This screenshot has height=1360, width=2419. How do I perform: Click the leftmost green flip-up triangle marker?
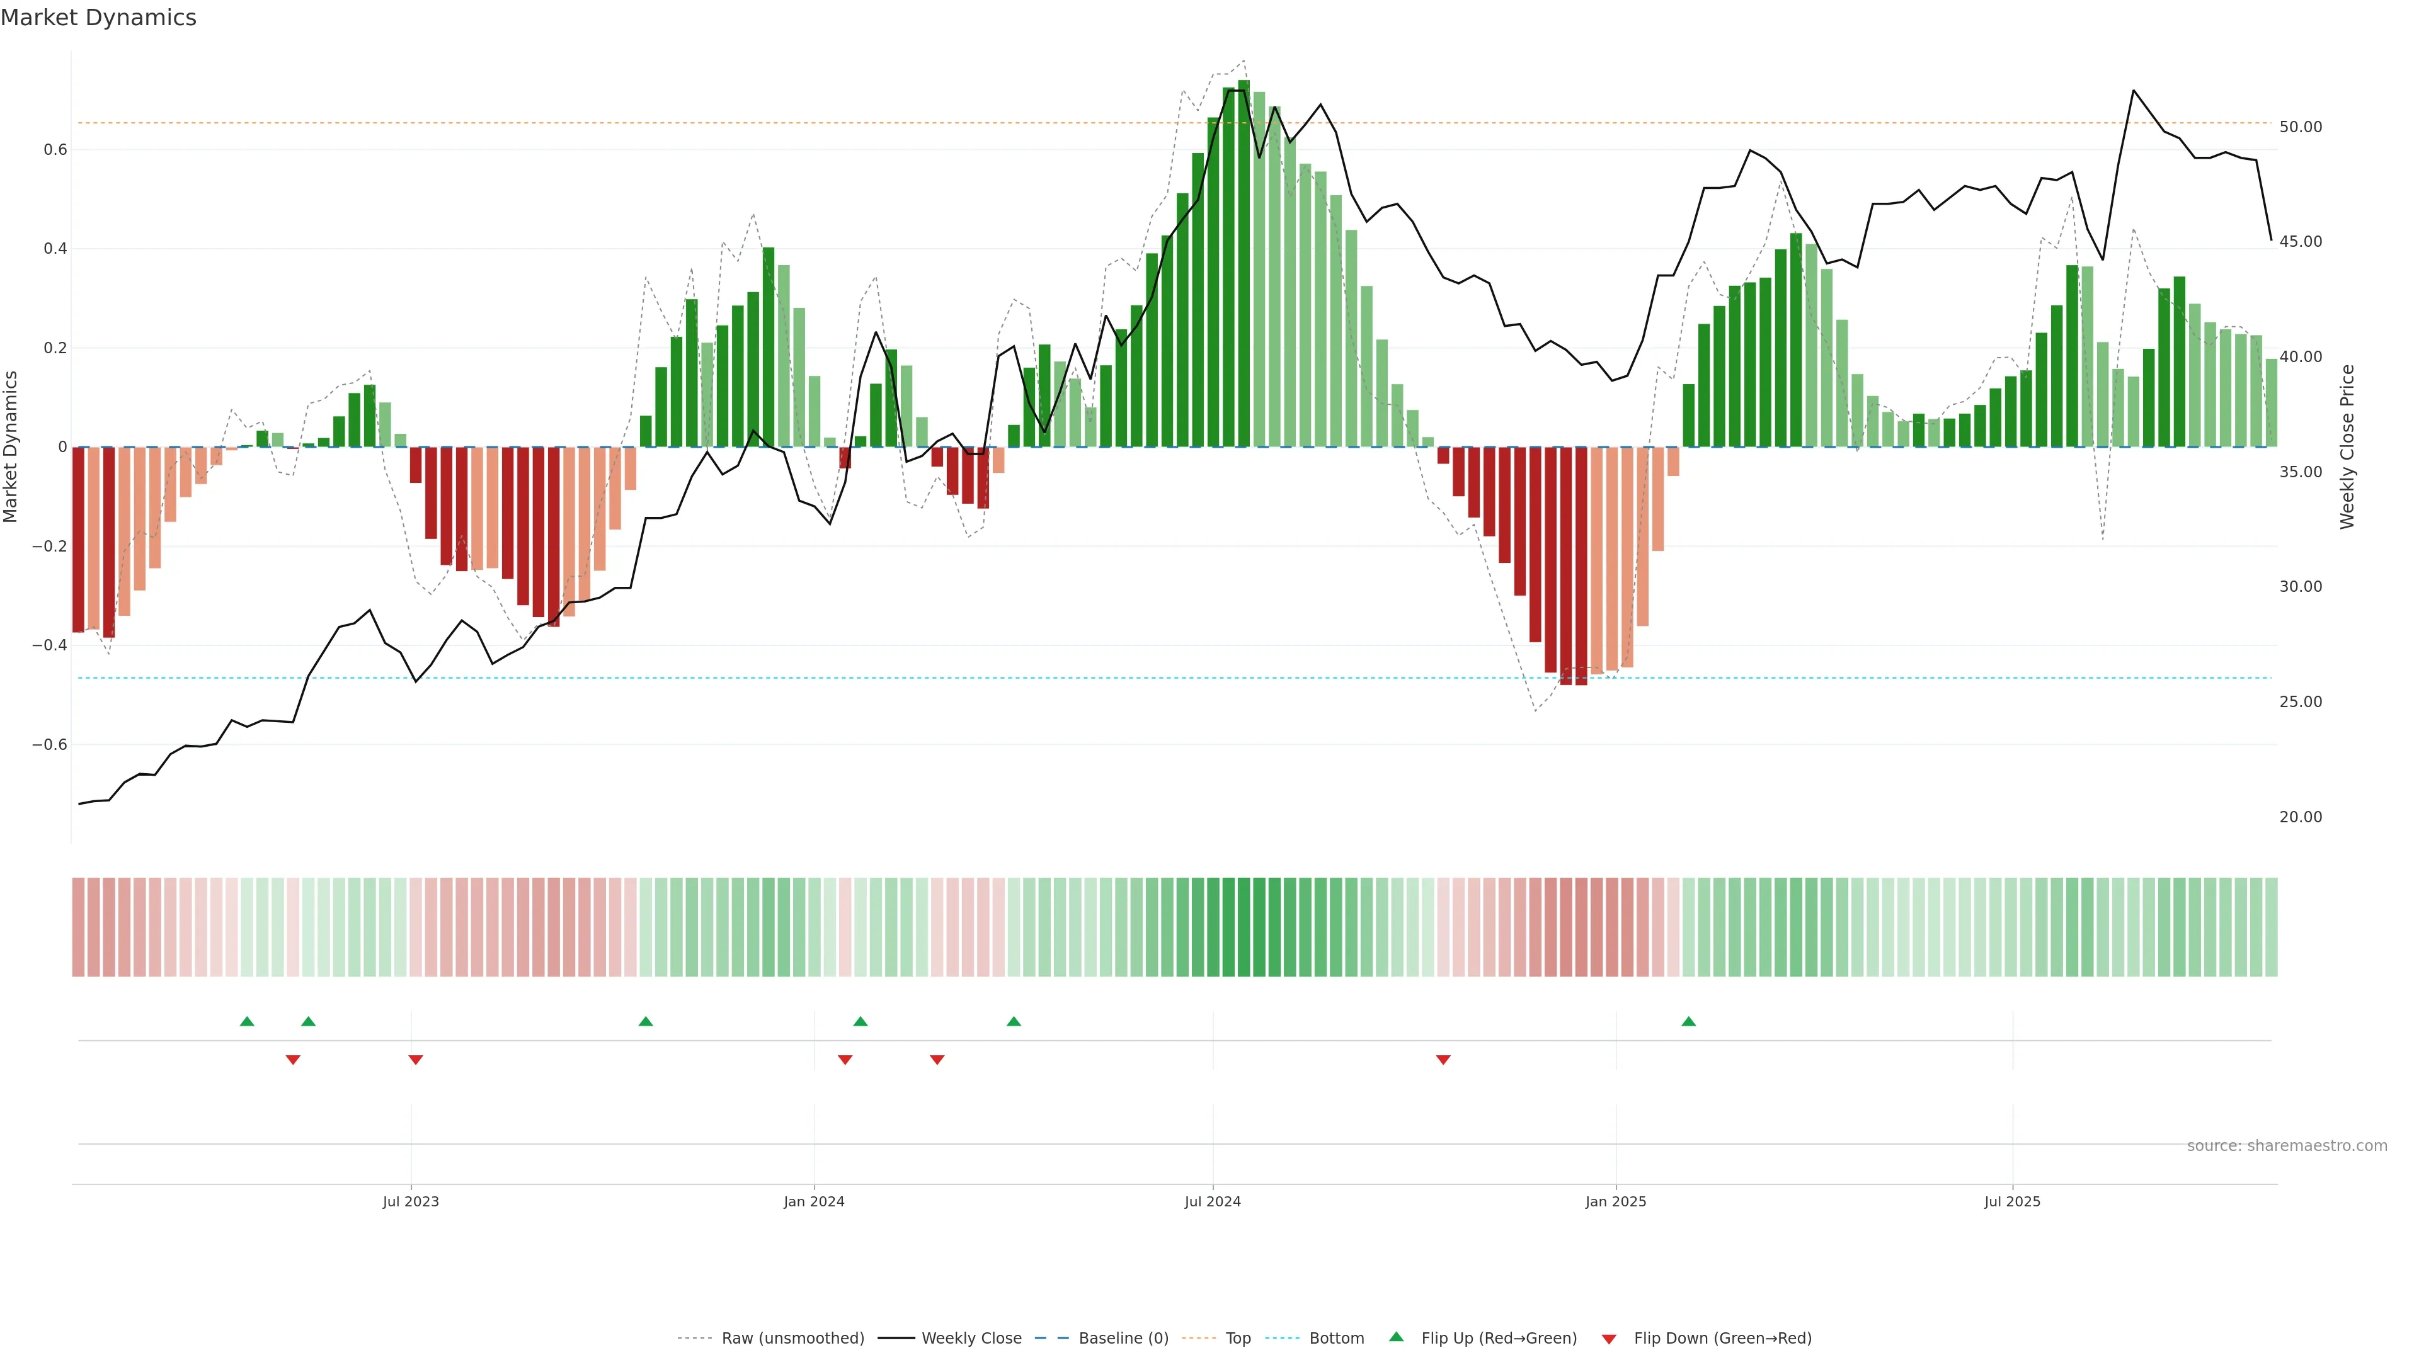247,1021
